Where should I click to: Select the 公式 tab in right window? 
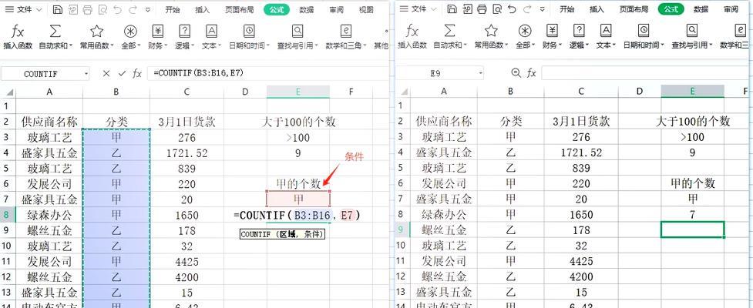point(671,9)
